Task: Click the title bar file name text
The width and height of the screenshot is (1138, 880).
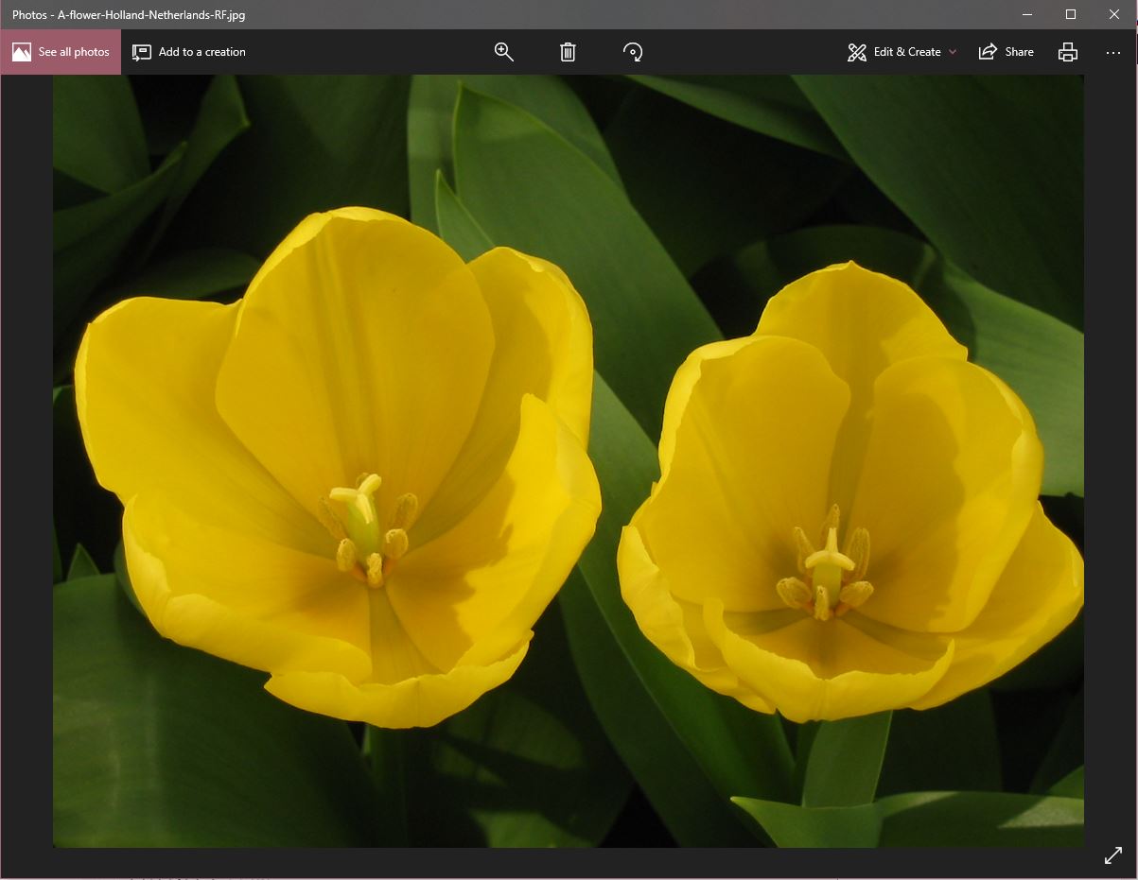Action: tap(130, 14)
